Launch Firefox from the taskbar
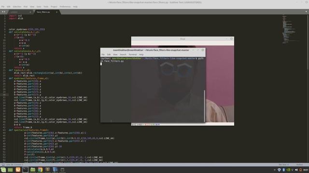 tap(18, 170)
